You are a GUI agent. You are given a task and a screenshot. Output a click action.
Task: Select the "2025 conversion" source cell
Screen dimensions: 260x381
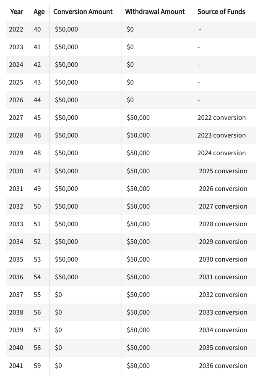(x=223, y=171)
